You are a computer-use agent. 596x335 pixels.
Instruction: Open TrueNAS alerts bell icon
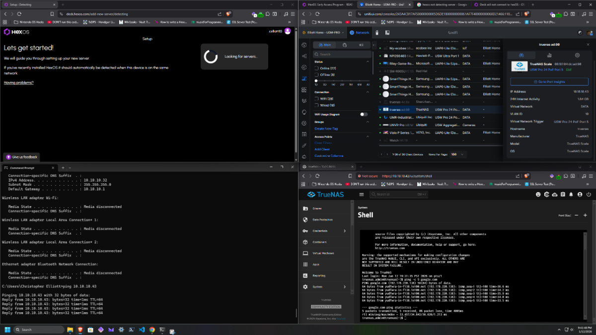pos(572,195)
